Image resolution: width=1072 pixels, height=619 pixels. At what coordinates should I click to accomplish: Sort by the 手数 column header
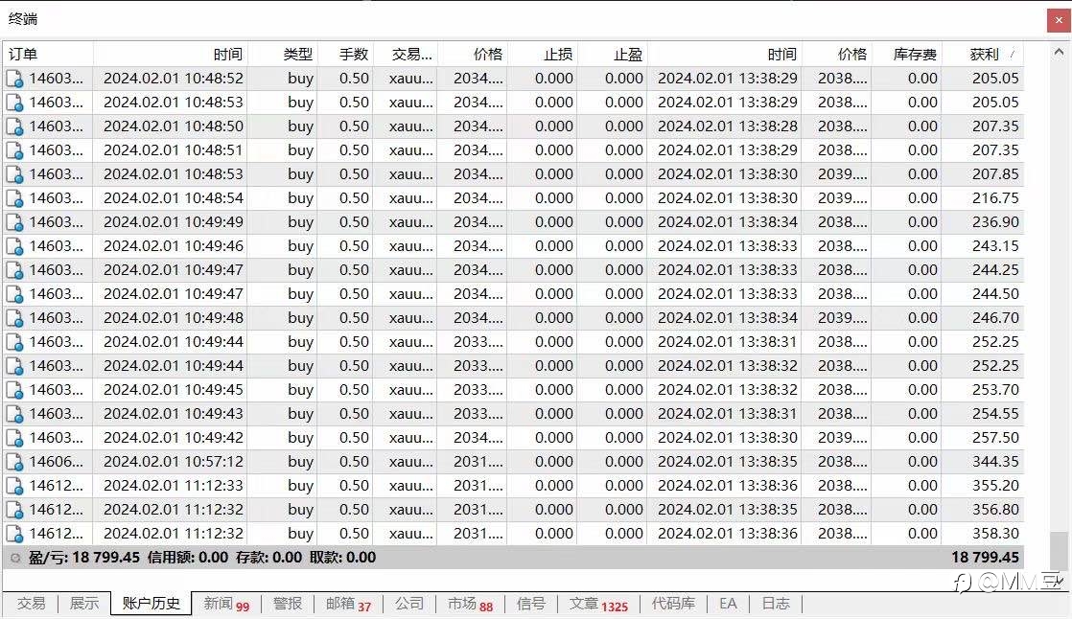(x=345, y=54)
